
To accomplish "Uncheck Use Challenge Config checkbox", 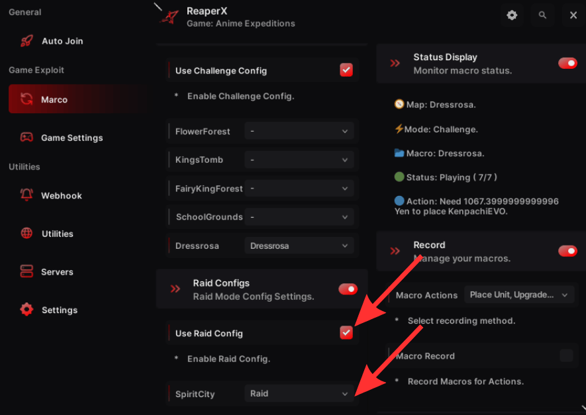I will pos(346,70).
